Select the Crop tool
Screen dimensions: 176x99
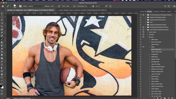tap(2, 26)
